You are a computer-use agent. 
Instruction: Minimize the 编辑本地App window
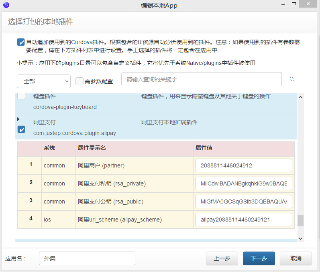pos(283,4)
